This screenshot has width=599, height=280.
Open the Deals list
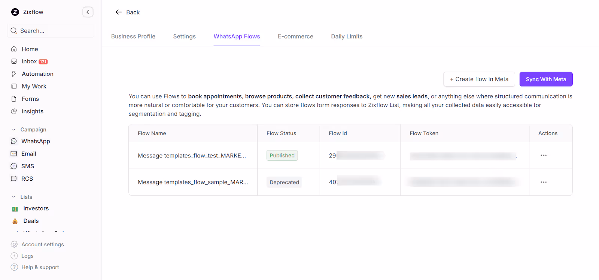[x=31, y=221]
